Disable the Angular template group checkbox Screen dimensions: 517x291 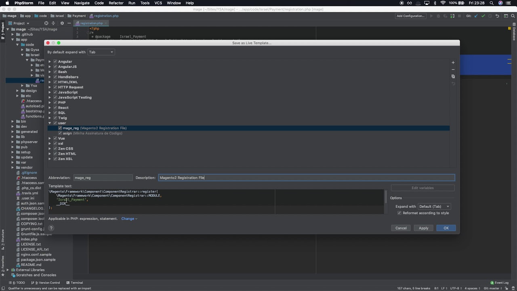pos(55,62)
